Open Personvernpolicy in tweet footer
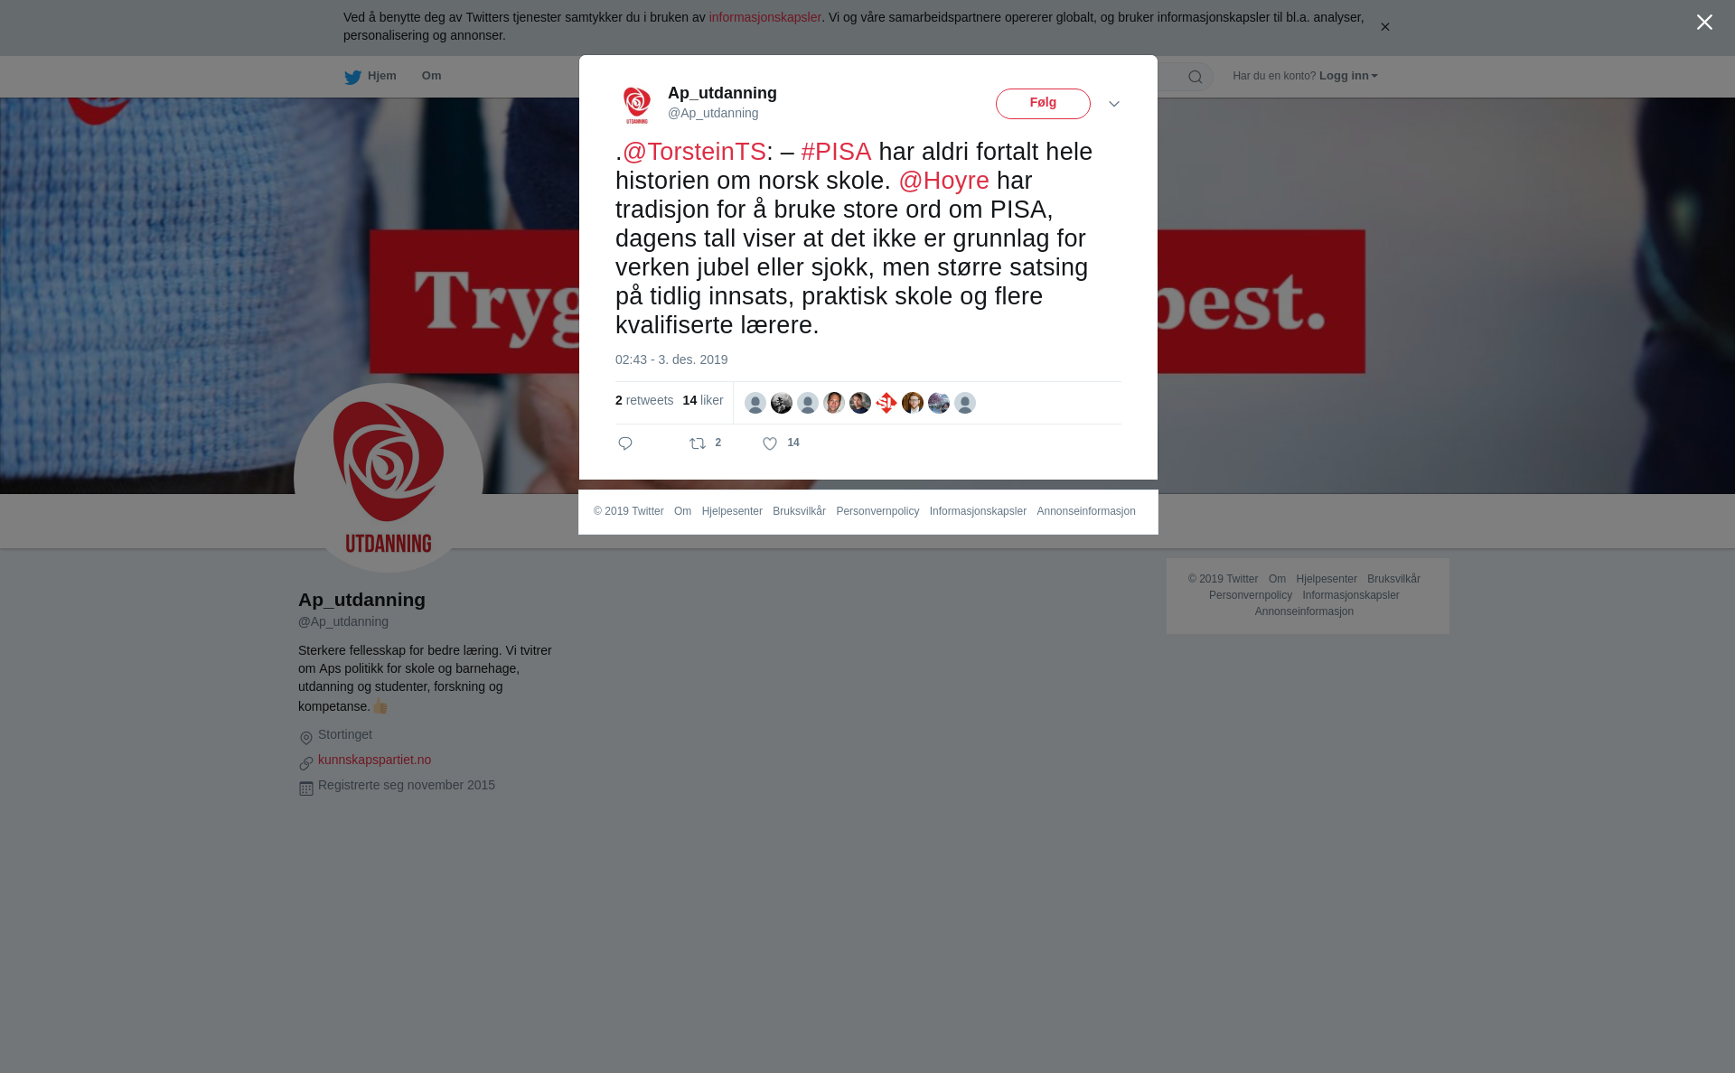Viewport: 1735px width, 1073px height. tap(877, 511)
